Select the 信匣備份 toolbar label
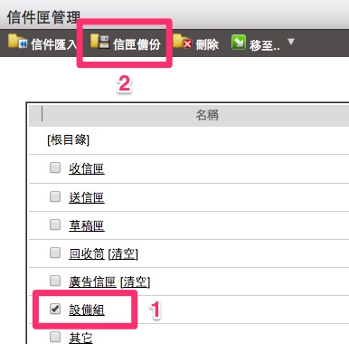Screen dimensions: 349x344 click(x=137, y=44)
